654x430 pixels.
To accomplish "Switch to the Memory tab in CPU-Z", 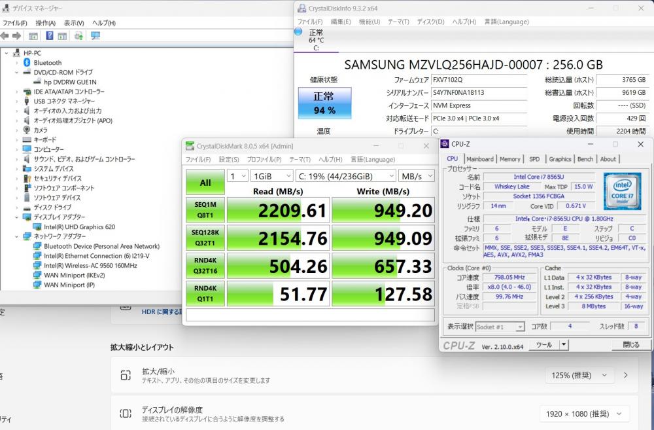I will pyautogui.click(x=509, y=159).
